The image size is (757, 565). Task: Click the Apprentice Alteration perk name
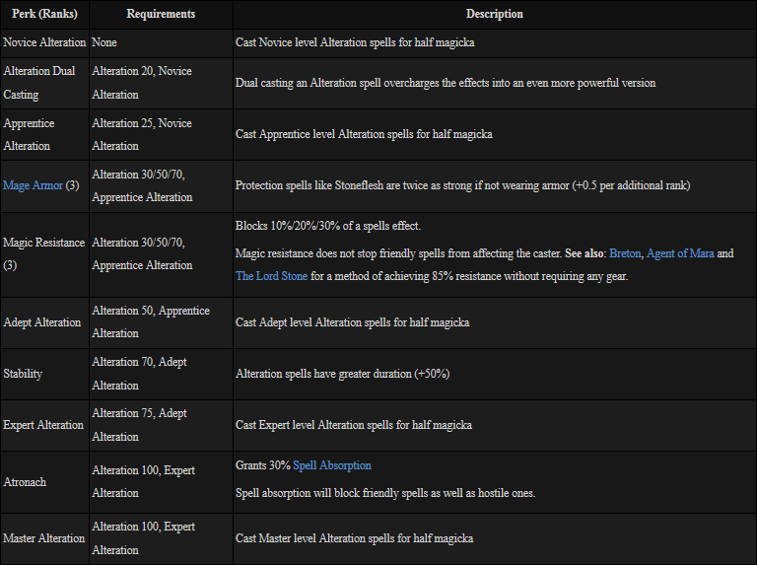click(30, 134)
